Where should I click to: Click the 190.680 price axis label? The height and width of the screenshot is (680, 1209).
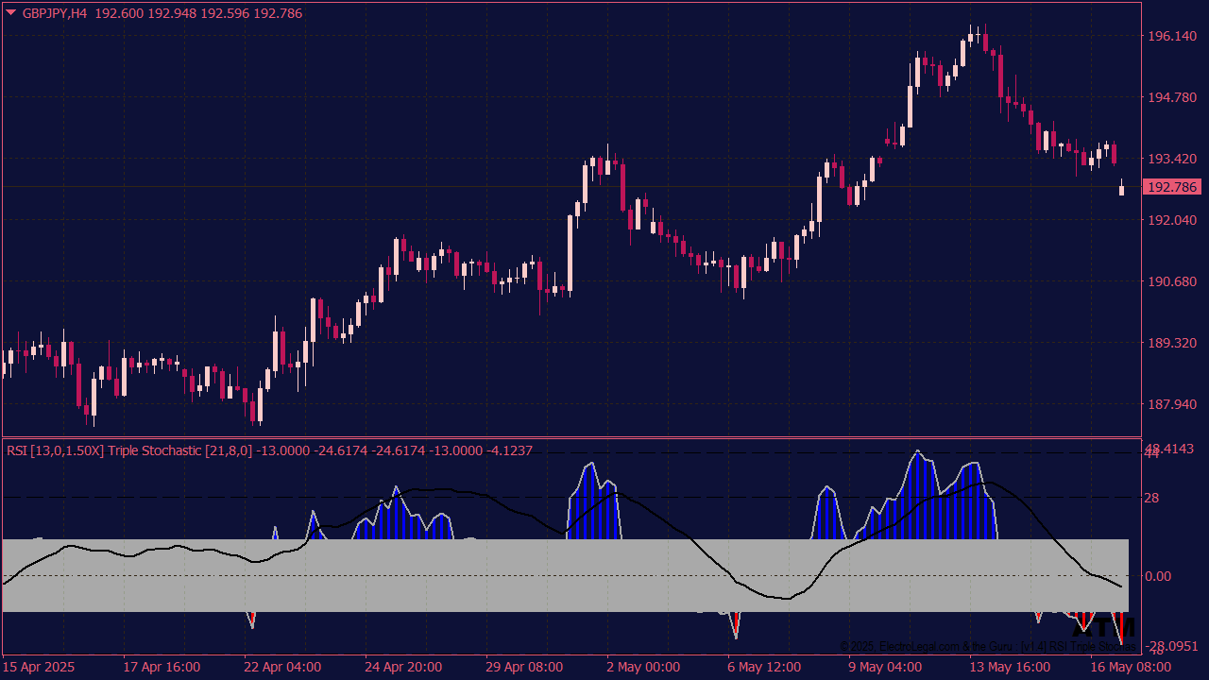(x=1170, y=281)
